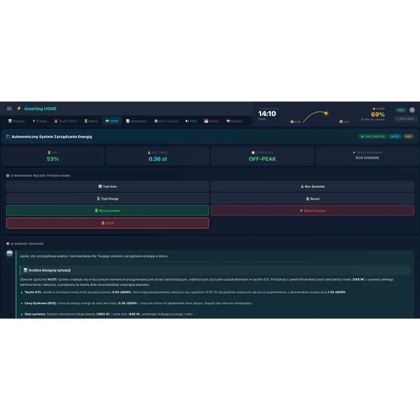420x420 pixels.
Task: Open the Autopilot tab
Action: click(234, 121)
